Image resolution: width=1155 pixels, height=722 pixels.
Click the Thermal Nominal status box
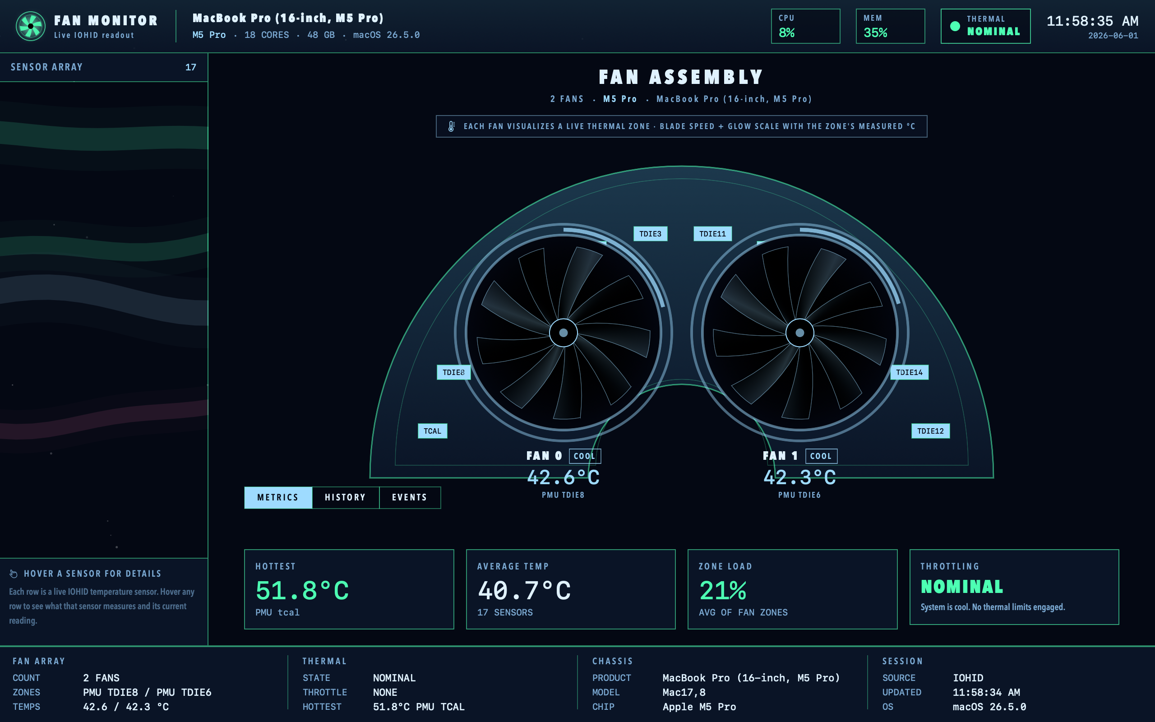pos(985,26)
